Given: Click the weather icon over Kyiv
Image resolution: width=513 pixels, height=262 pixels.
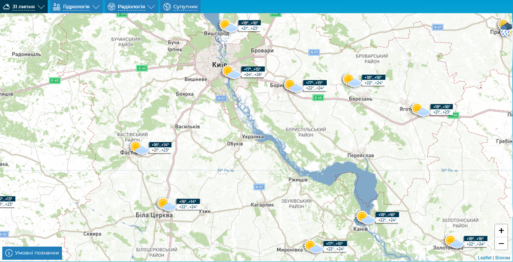Looking at the screenshot, I should coord(231,72).
